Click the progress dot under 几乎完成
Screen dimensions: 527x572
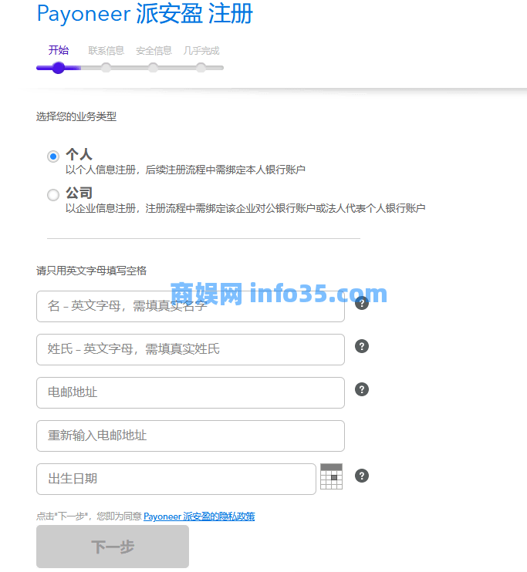coord(201,68)
